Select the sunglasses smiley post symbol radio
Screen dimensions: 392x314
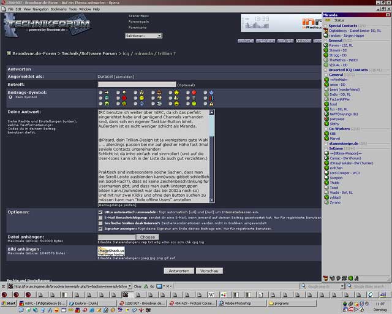(x=153, y=93)
